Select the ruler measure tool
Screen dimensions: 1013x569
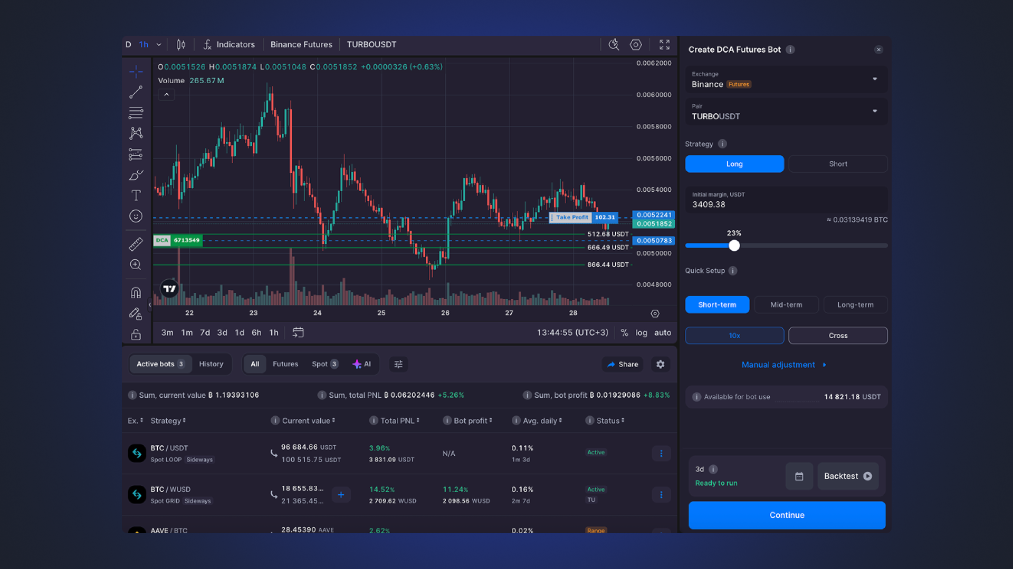tap(136, 244)
